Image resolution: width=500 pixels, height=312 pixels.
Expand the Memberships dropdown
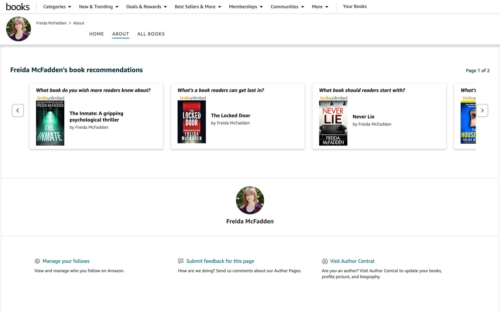[246, 7]
